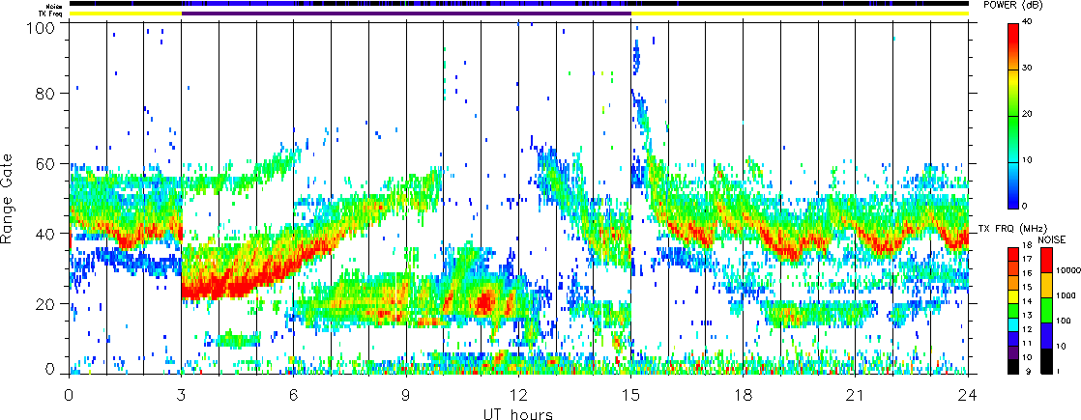
Task: Select the "3" tick on the UT hours axis
Action: coord(182,395)
